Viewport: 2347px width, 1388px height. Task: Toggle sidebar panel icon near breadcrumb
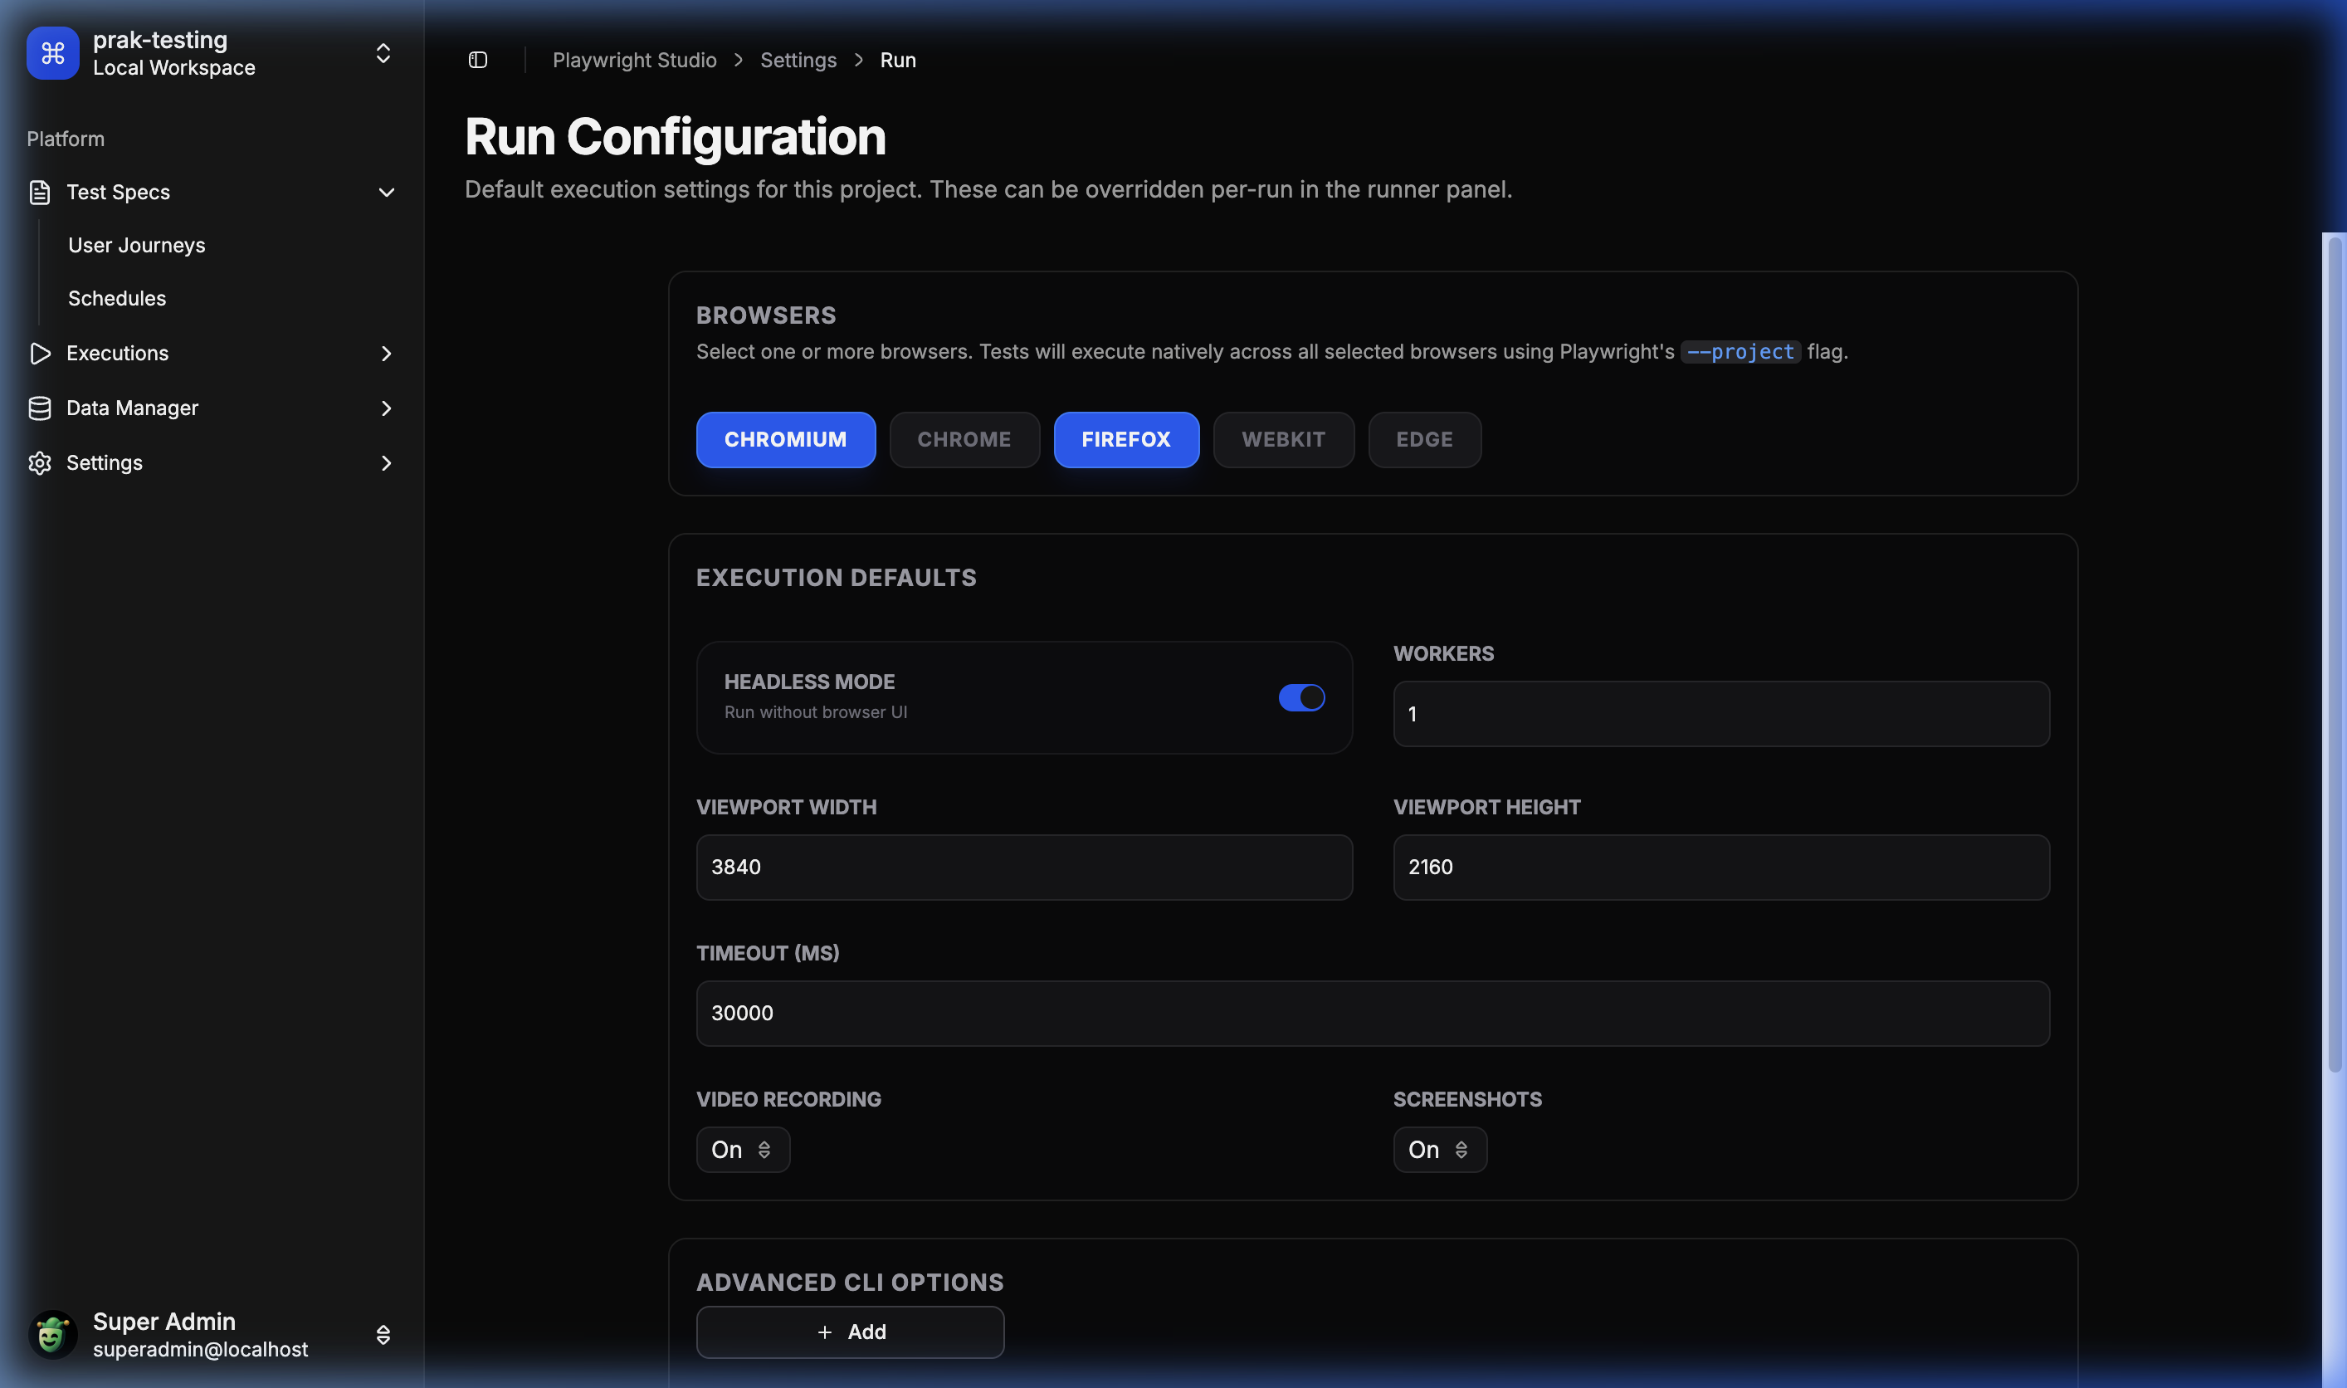[x=478, y=60]
